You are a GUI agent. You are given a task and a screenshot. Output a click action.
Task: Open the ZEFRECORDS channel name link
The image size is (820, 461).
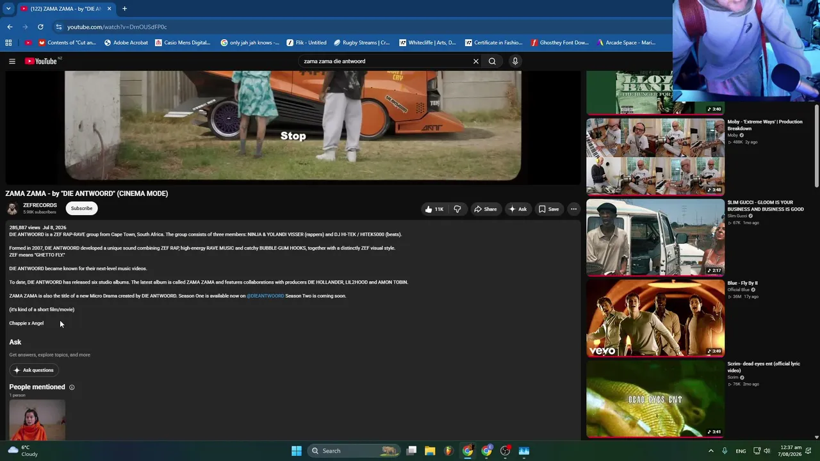click(x=40, y=206)
